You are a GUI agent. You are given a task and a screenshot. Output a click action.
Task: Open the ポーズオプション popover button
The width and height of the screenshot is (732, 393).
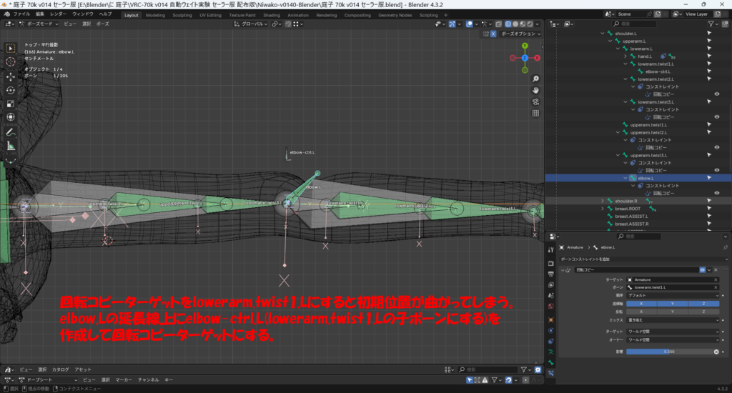pyautogui.click(x=520, y=34)
